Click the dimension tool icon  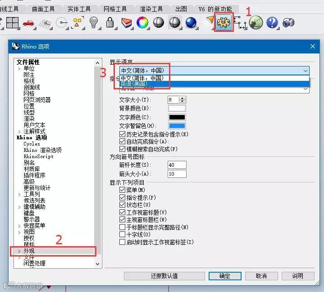240,22
